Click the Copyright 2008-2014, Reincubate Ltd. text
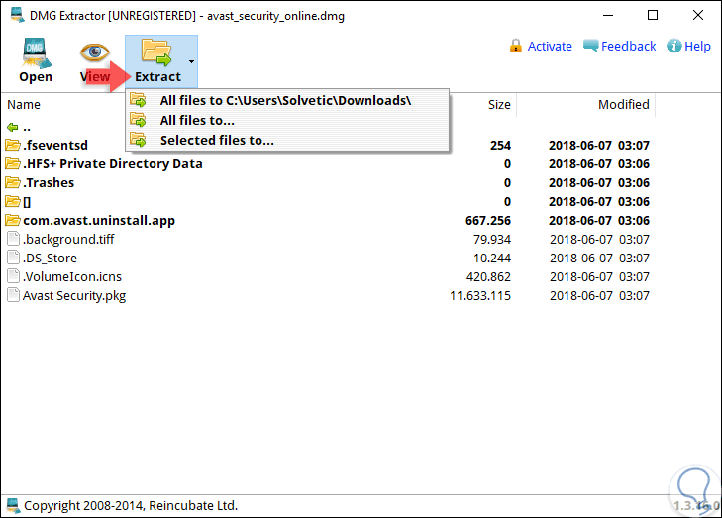The image size is (722, 518). (131, 505)
